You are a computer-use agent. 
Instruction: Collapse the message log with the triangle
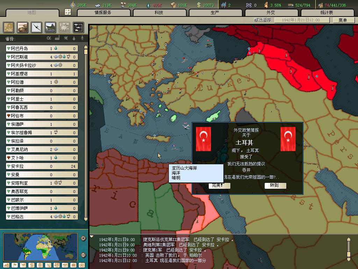(92, 236)
